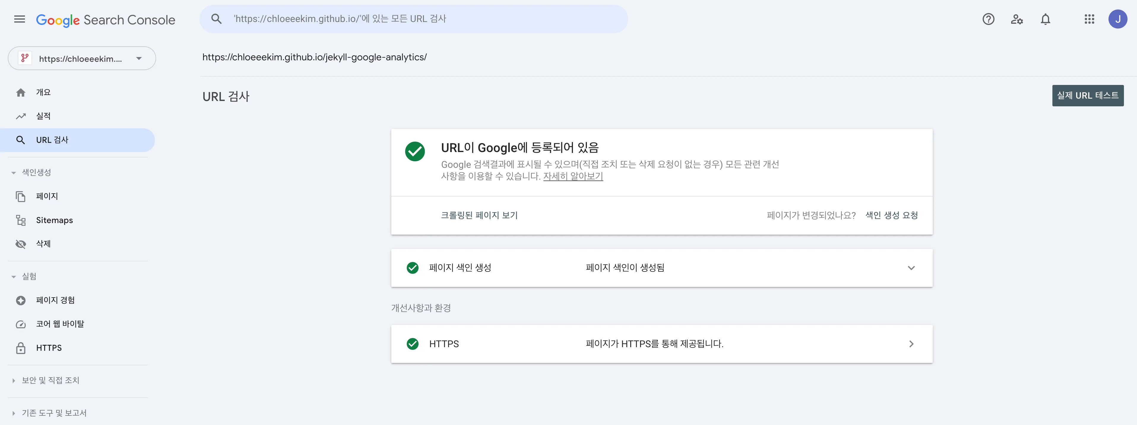Viewport: 1137px width, 425px height.
Task: Open the property selector dropdown
Action: coord(82,58)
